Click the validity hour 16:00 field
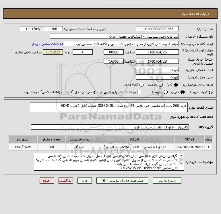This screenshot has height=214, width=221. coord(114,61)
